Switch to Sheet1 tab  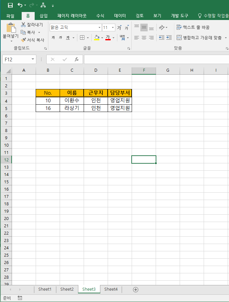click(x=45, y=289)
